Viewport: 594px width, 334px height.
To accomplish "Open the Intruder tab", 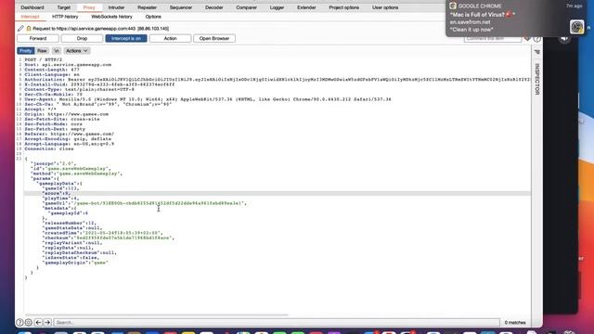I will (x=116, y=7).
